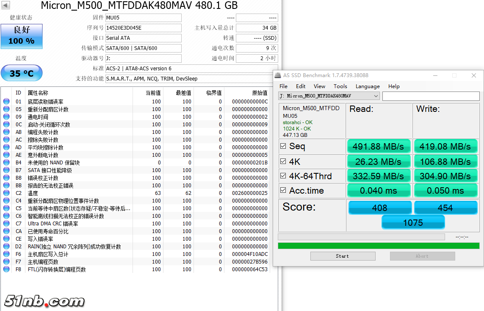The height and width of the screenshot is (311, 484).
Task: Click the serial number field 14520E3D045E
Action: pos(143,28)
